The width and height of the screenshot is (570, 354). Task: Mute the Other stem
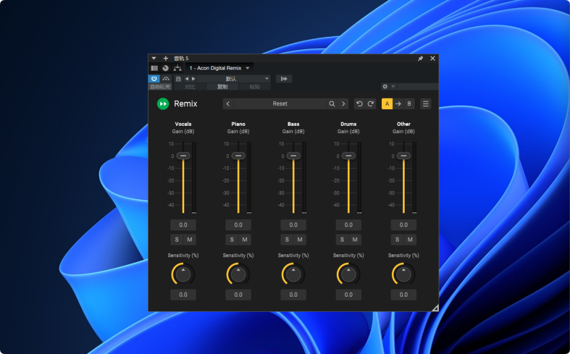pyautogui.click(x=410, y=239)
